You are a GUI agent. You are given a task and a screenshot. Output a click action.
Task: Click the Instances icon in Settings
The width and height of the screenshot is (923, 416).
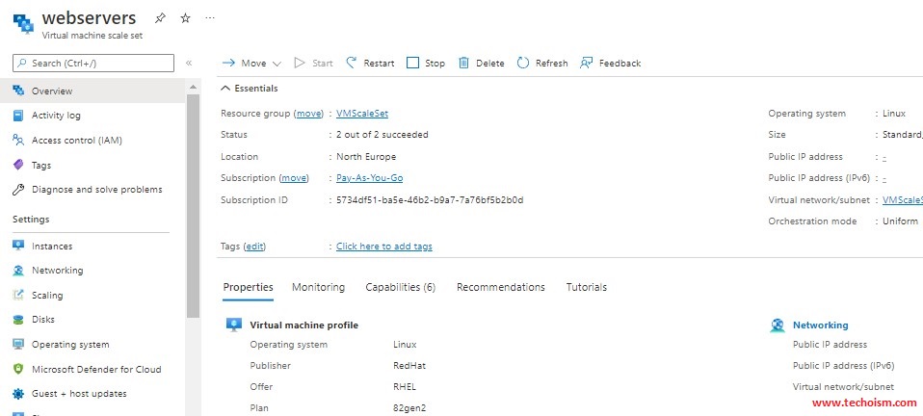(x=18, y=246)
